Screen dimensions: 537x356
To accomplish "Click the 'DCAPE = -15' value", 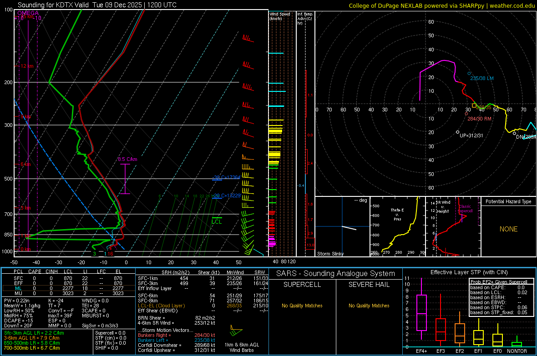I will (x=18, y=321).
